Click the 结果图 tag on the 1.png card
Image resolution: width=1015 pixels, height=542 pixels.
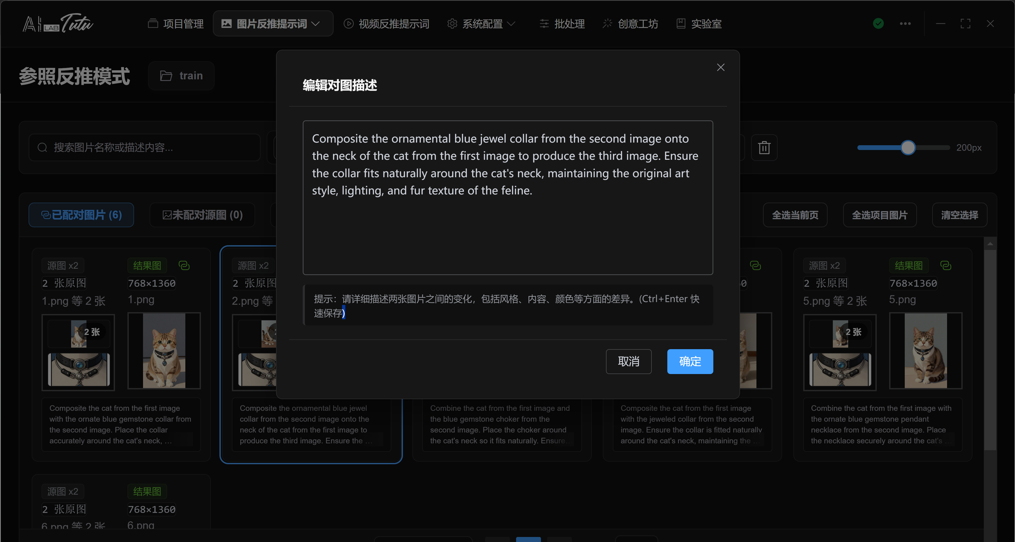pyautogui.click(x=147, y=265)
